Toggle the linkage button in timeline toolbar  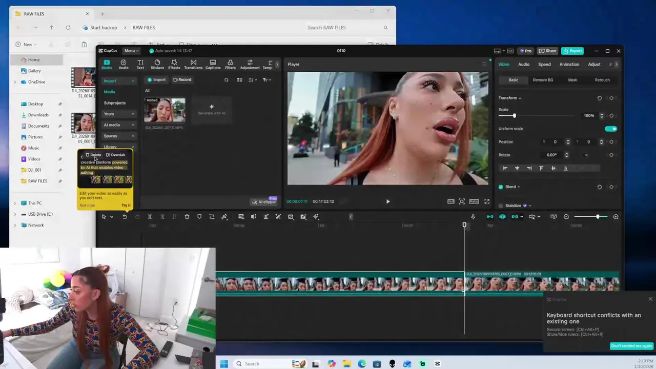(515, 217)
